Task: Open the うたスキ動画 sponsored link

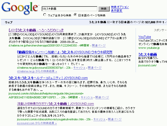Action: click(148, 54)
